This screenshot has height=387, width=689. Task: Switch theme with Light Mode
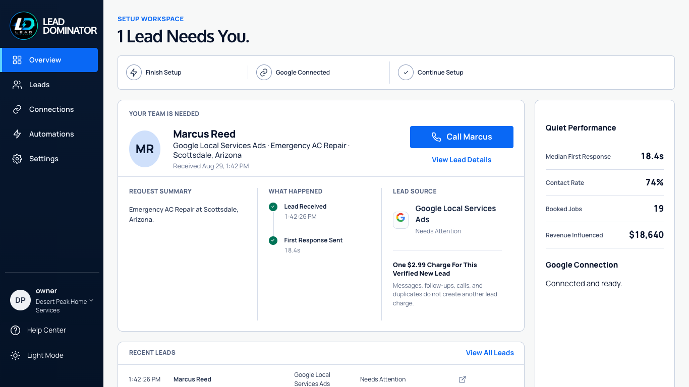37,355
